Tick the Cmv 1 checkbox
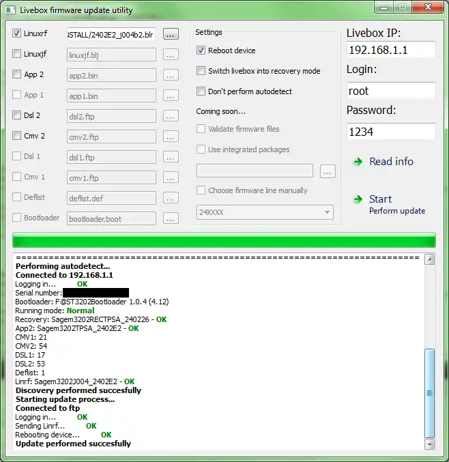Viewport: 449px width, 462px height. pyautogui.click(x=17, y=177)
